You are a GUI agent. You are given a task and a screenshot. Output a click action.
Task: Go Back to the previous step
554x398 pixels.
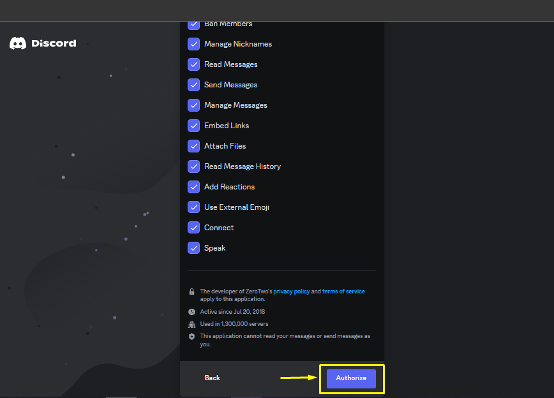(x=213, y=378)
